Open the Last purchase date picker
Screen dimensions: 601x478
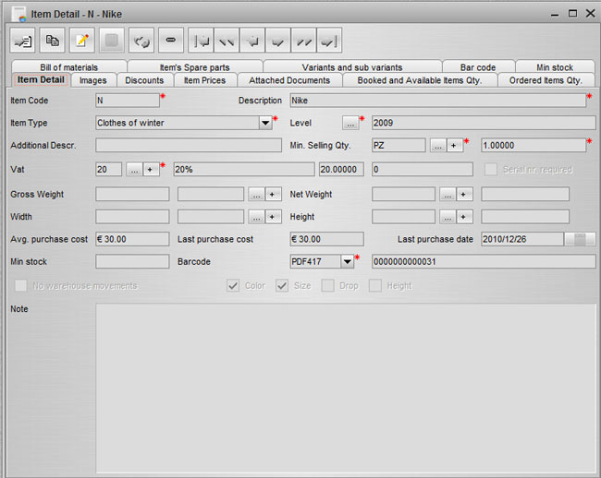pyautogui.click(x=580, y=239)
